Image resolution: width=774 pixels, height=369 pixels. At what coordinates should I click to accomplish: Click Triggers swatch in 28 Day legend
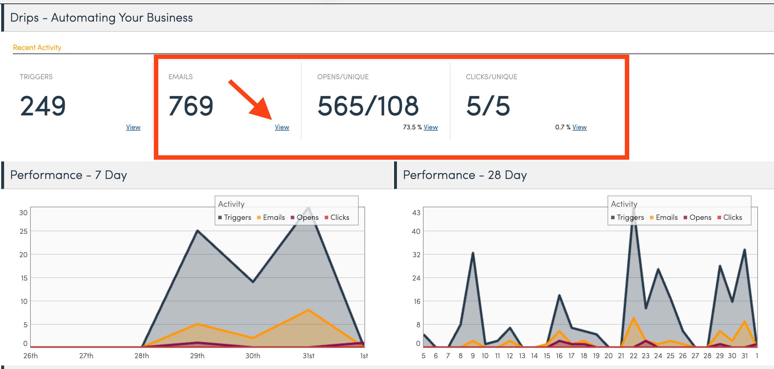coord(613,217)
